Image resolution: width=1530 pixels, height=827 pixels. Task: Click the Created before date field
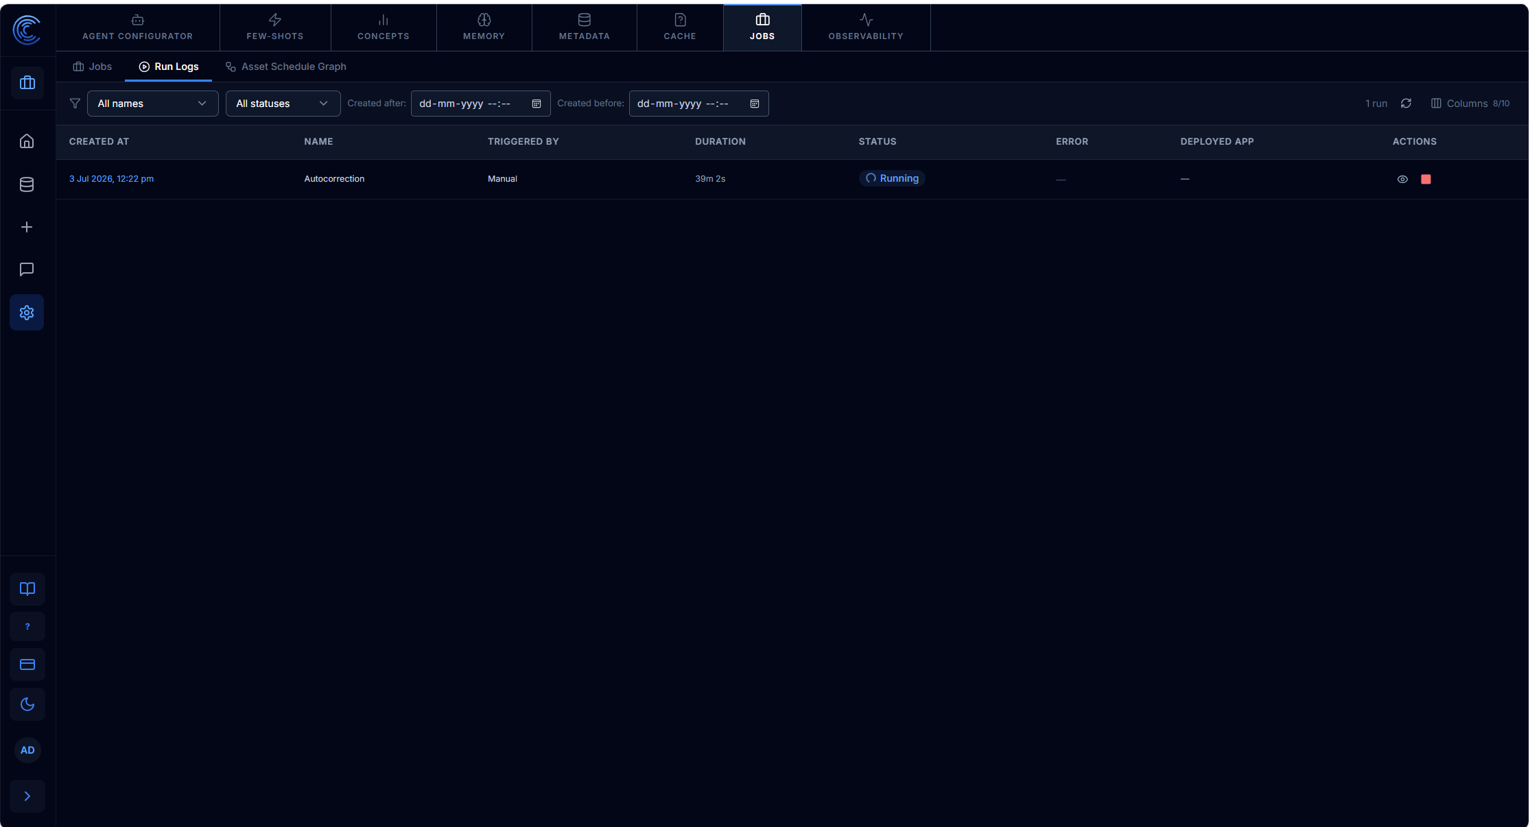pos(698,104)
